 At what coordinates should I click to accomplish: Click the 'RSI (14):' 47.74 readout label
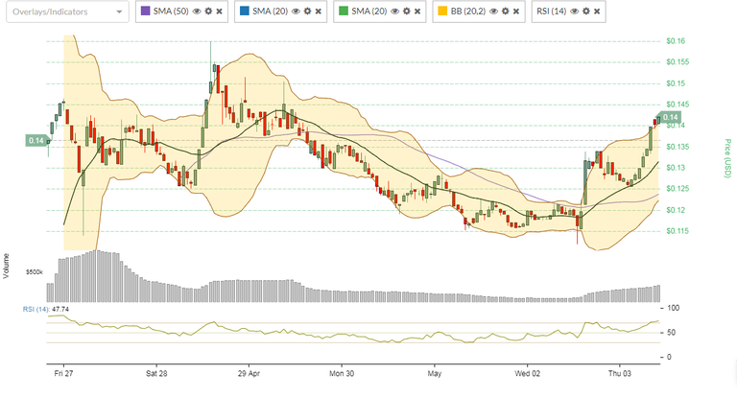tap(46, 309)
